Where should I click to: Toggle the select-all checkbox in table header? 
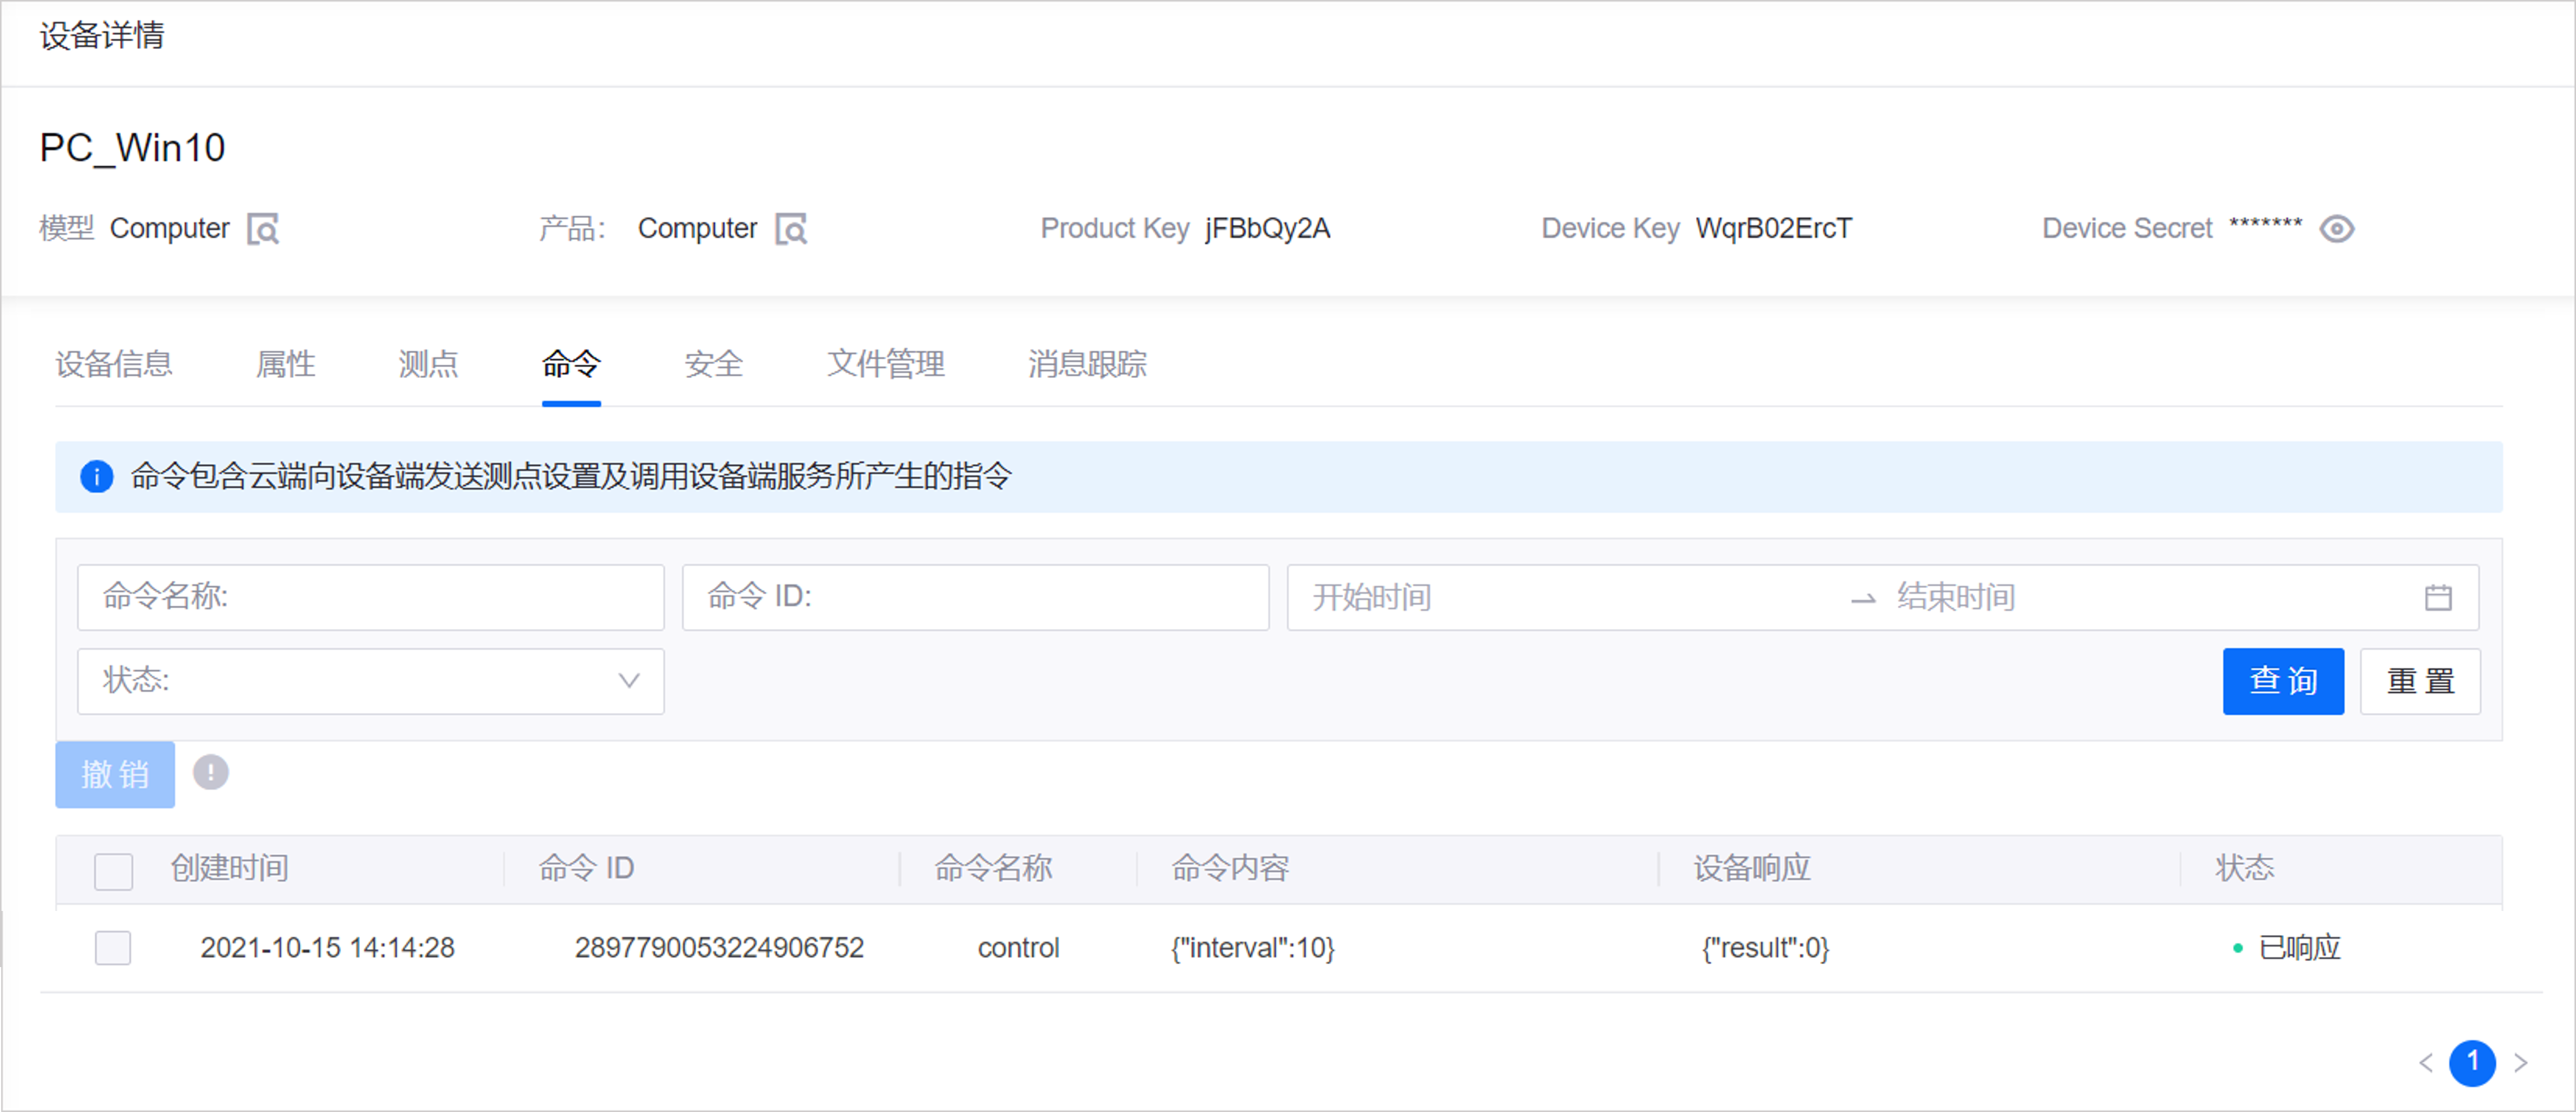coord(113,870)
